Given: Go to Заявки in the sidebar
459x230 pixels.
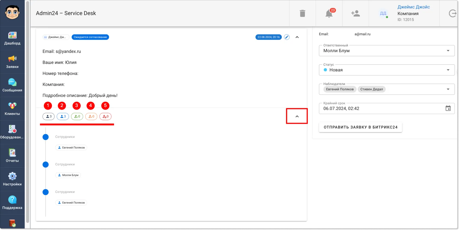Looking at the screenshot, I should tap(12, 62).
